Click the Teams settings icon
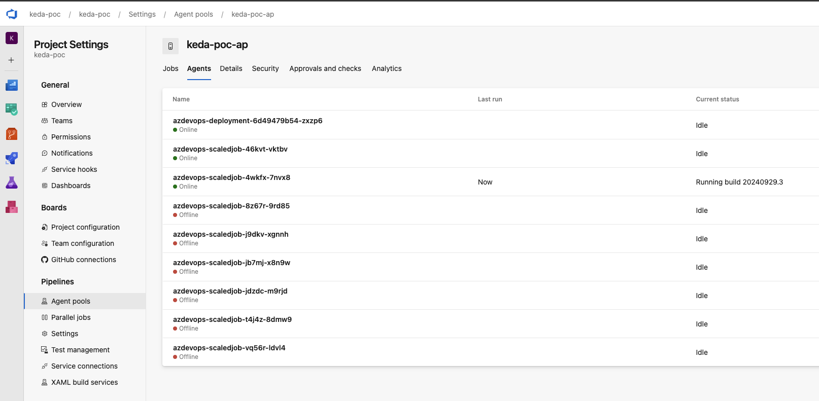The width and height of the screenshot is (819, 401). (x=45, y=121)
